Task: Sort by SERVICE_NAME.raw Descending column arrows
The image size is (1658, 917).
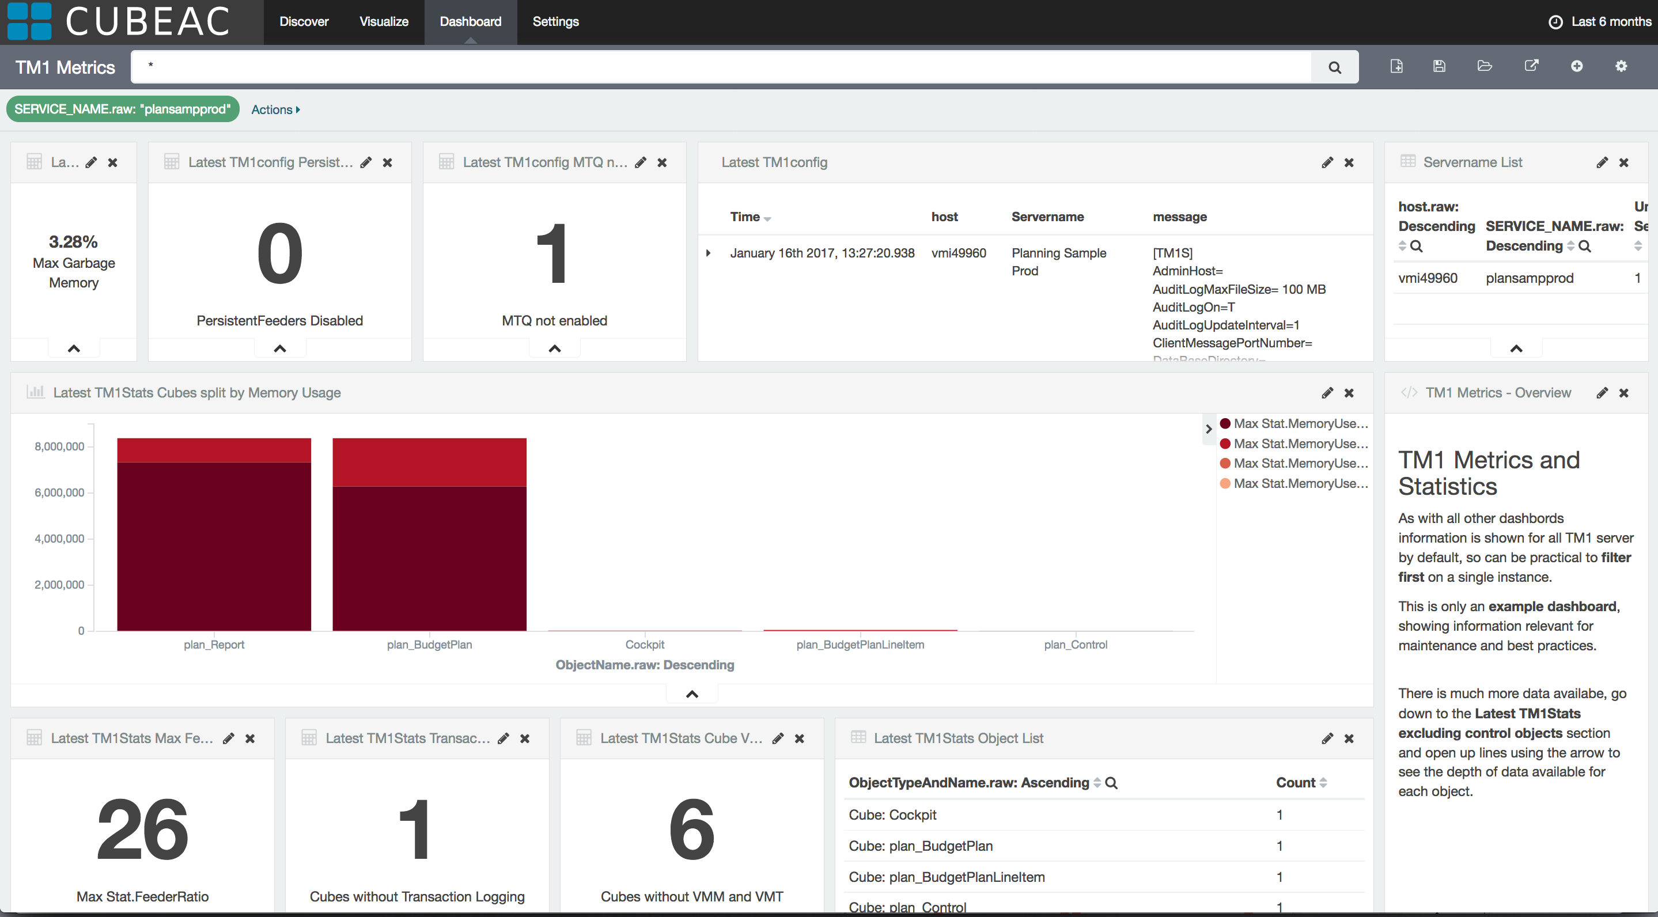Action: click(1571, 246)
